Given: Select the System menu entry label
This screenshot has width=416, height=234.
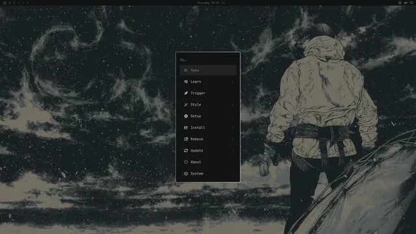Looking at the screenshot, I should point(196,174).
